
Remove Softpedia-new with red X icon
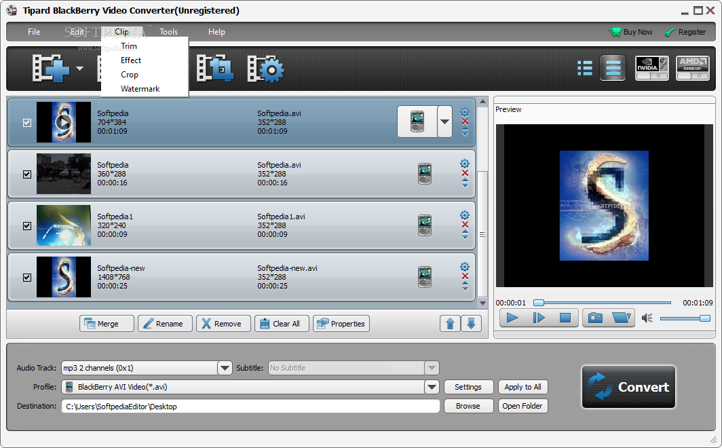(465, 276)
